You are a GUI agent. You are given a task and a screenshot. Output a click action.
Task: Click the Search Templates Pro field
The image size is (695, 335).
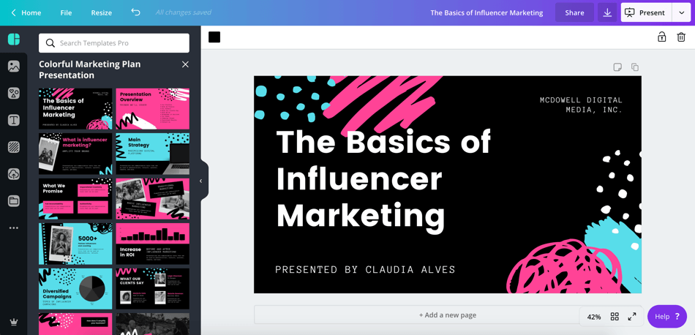[x=114, y=43]
